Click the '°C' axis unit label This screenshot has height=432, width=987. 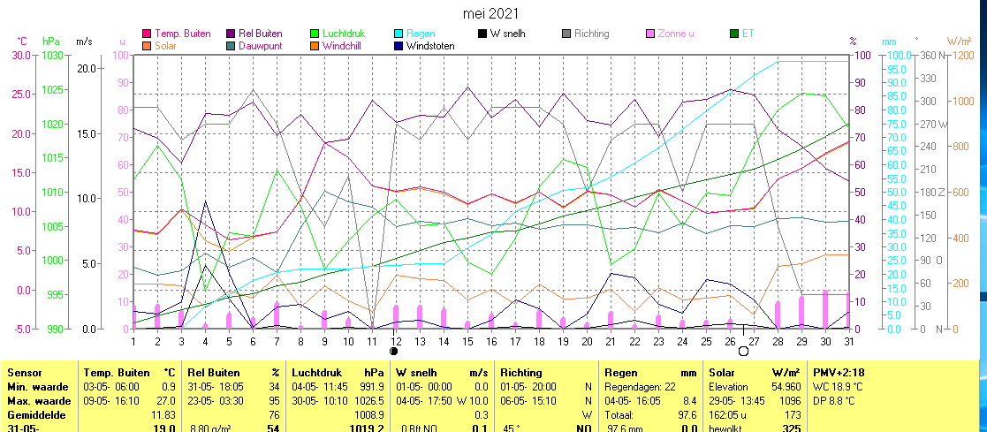[x=22, y=42]
